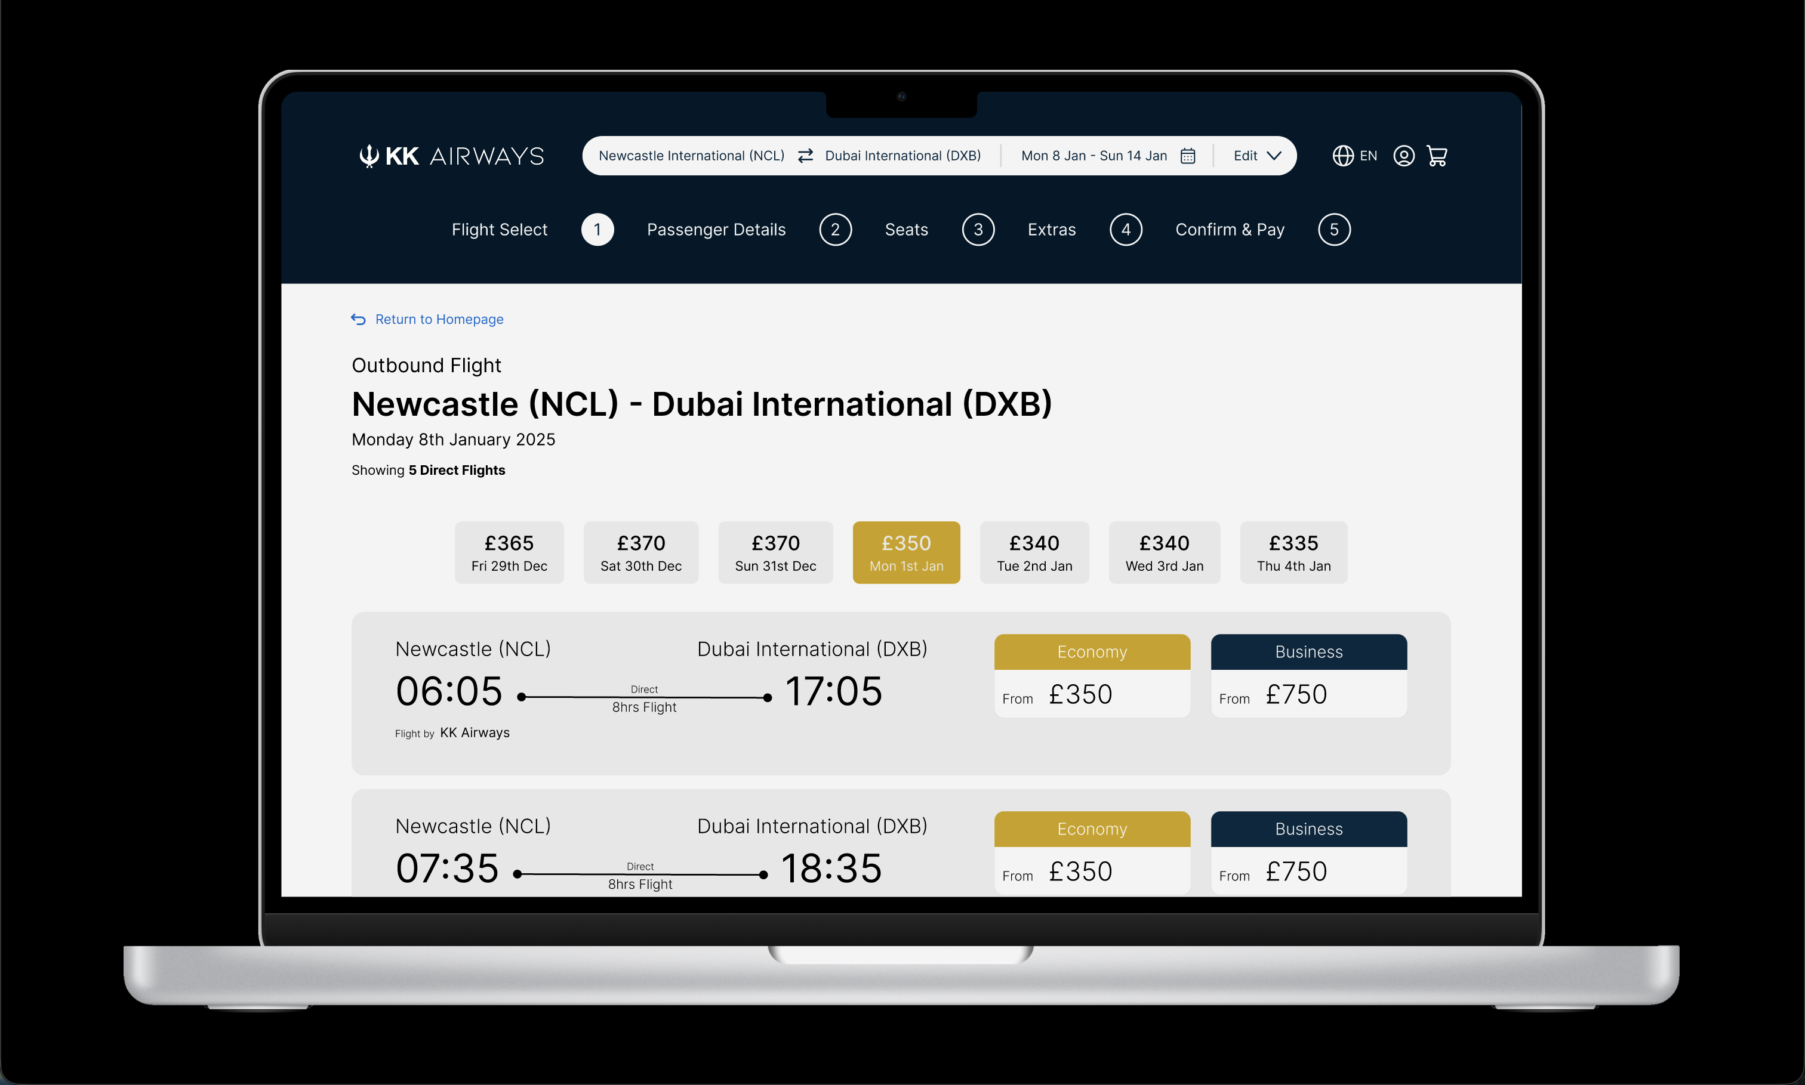
Task: Click the KK Airways logo
Action: [x=451, y=156]
